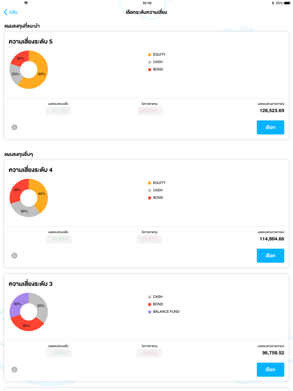Tap the battery indicator icon
Image resolution: width=293 pixels, height=391 pixels.
pyautogui.click(x=287, y=3)
